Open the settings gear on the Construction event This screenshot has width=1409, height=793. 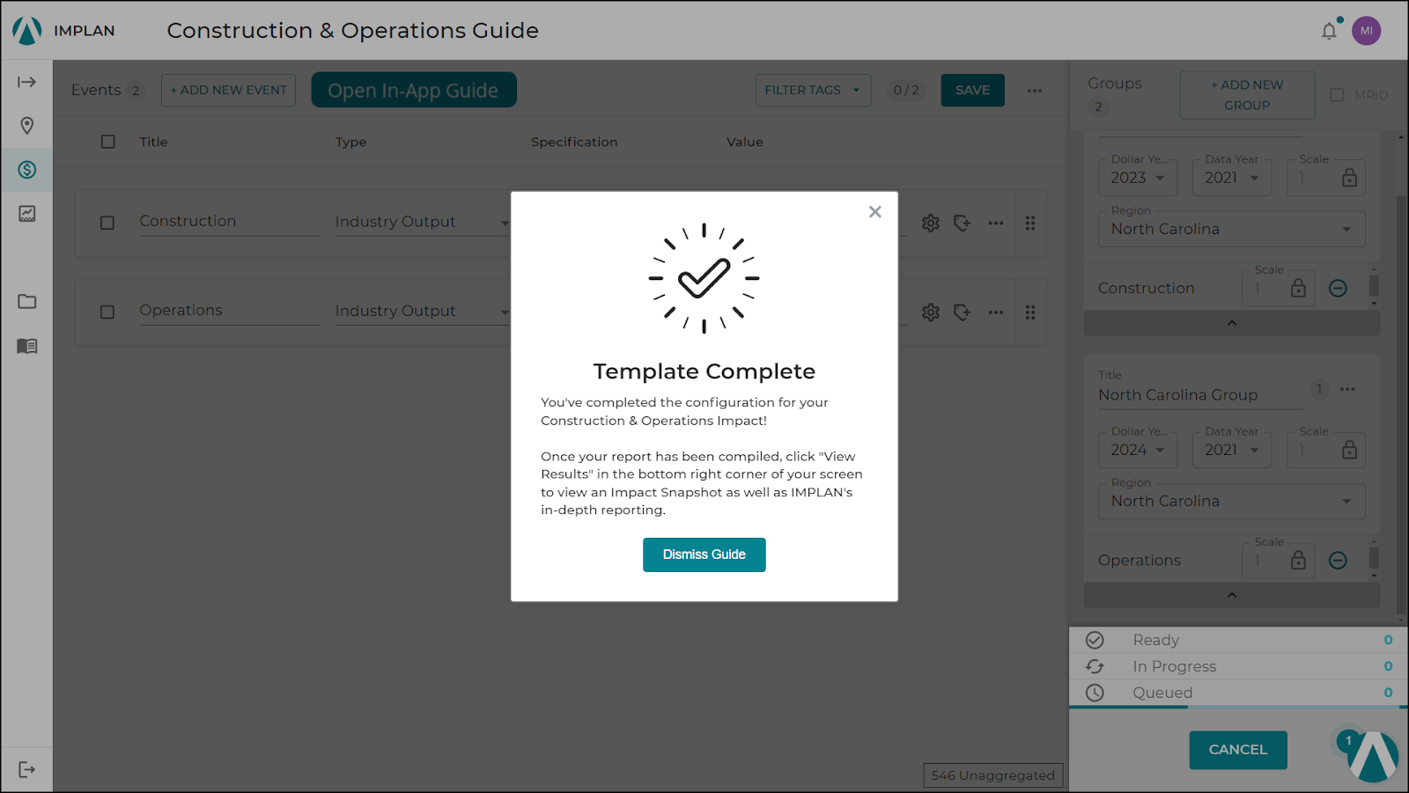point(930,223)
